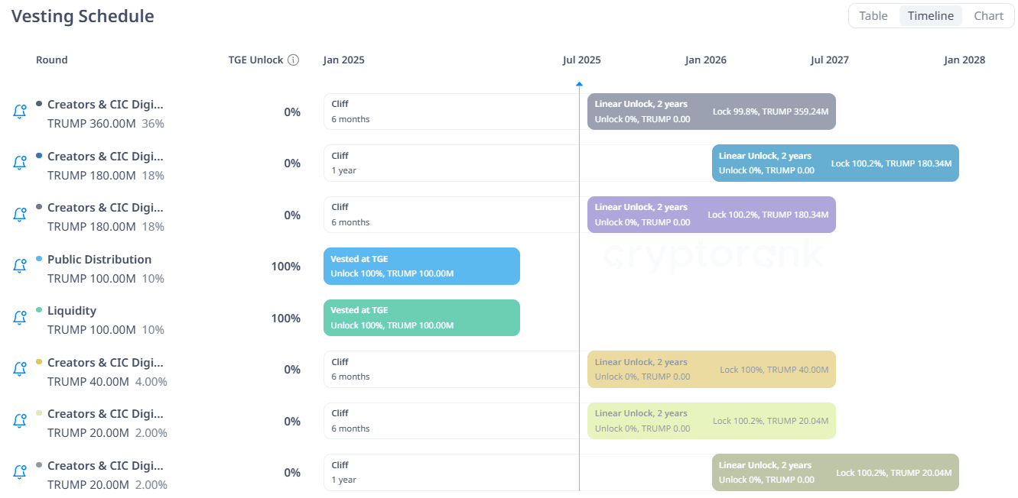Image resolution: width=1018 pixels, height=498 pixels.
Task: Click the bell alert icon for Public Distribution
Action: [20, 266]
